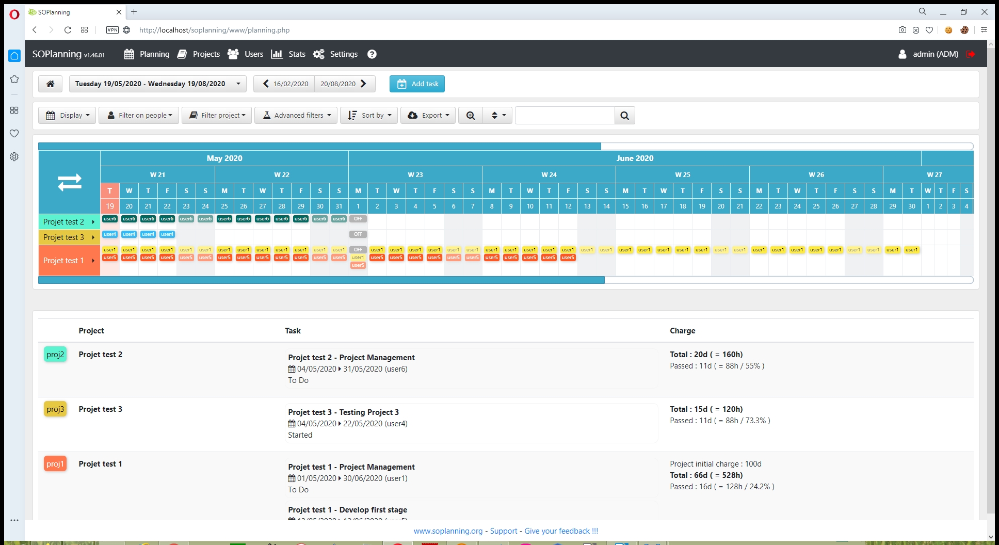This screenshot has width=999, height=545.
Task: Click the home icon button
Action: tap(51, 84)
